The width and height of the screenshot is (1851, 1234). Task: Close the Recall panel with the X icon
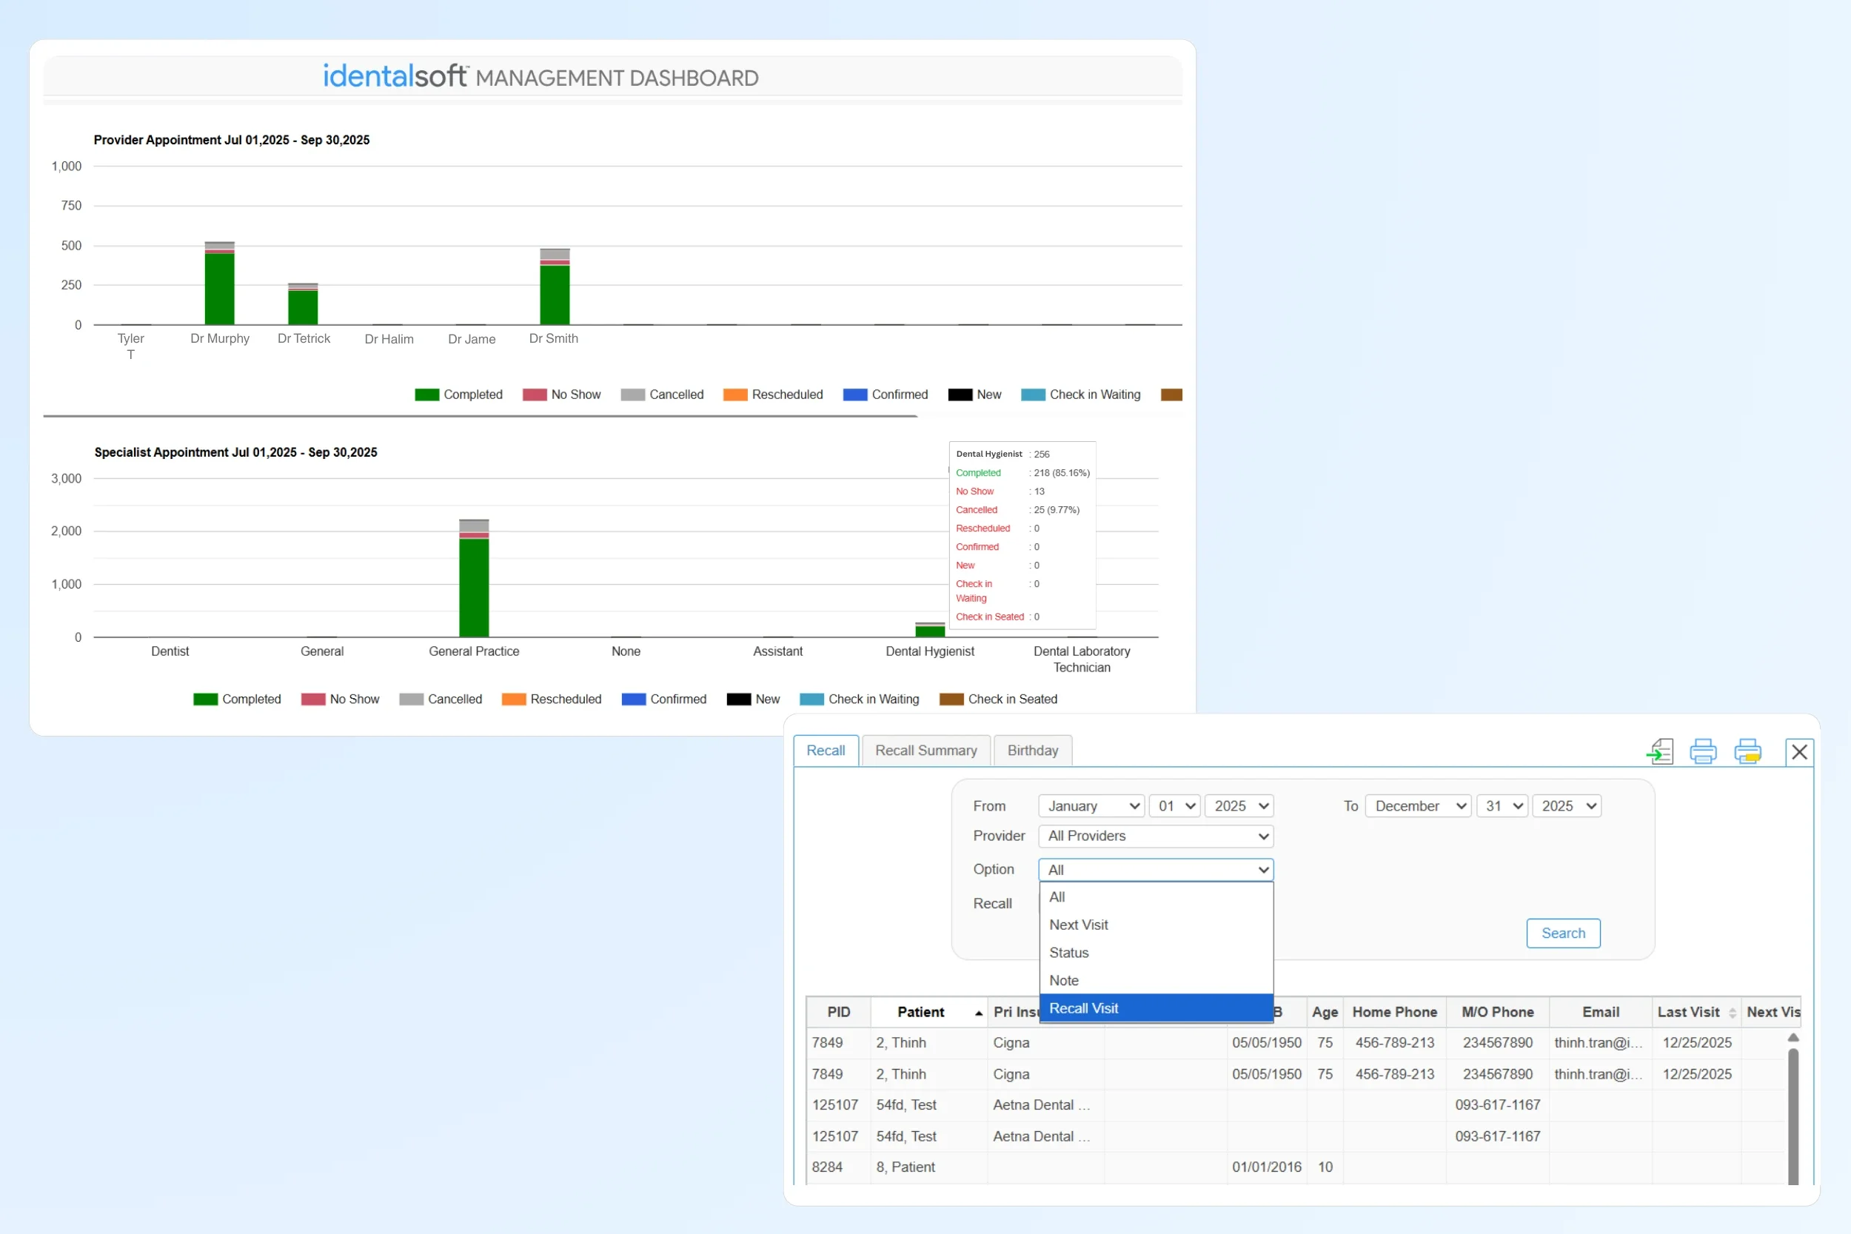[x=1799, y=751]
